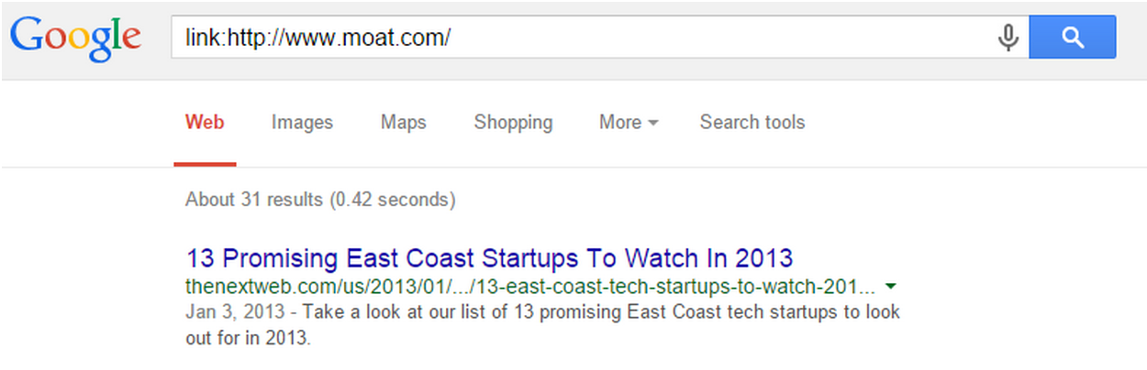This screenshot has width=1147, height=370.
Task: Start voice search with the microphone icon
Action: (x=1008, y=38)
